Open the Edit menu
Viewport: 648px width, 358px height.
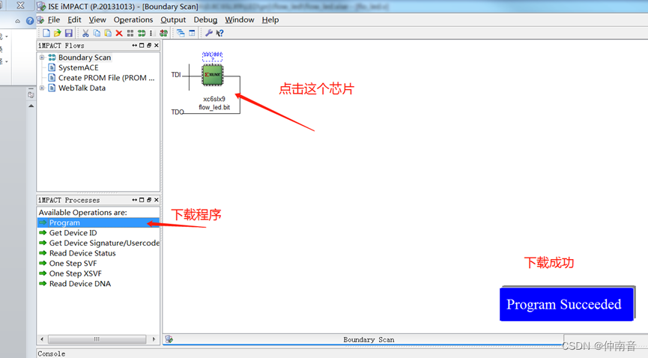pos(74,19)
